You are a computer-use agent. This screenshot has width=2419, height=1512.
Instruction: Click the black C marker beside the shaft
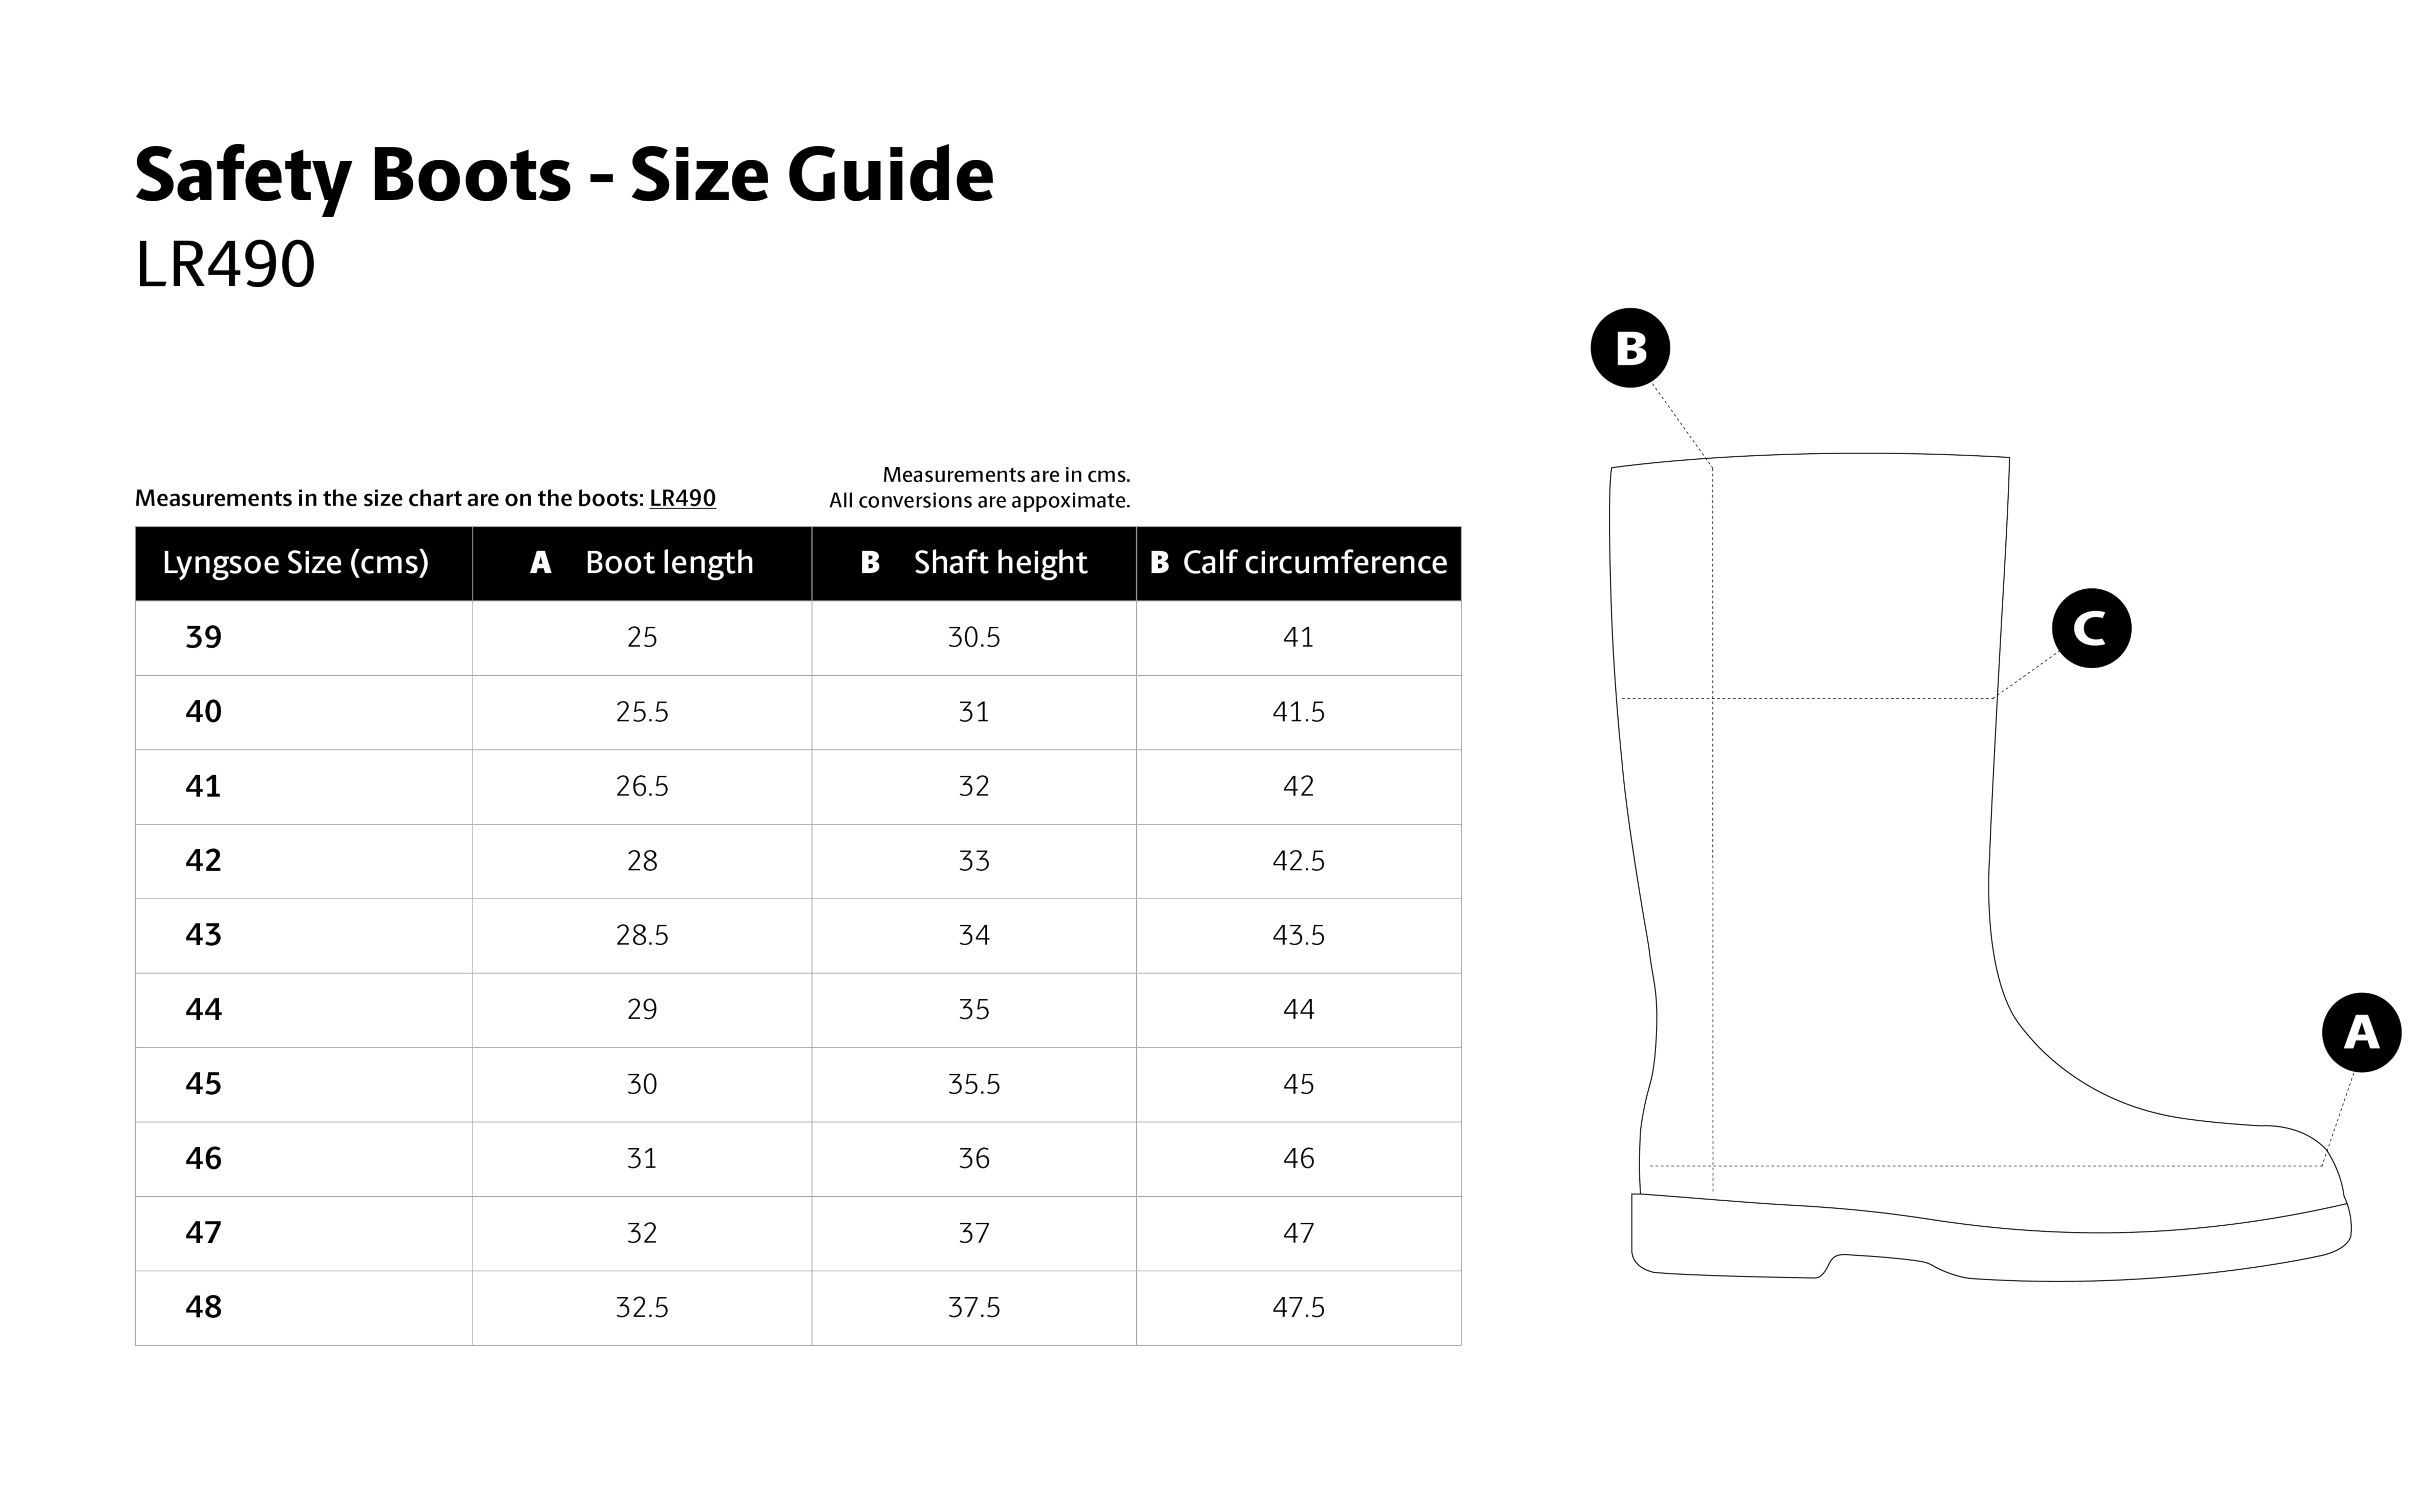click(x=2091, y=628)
